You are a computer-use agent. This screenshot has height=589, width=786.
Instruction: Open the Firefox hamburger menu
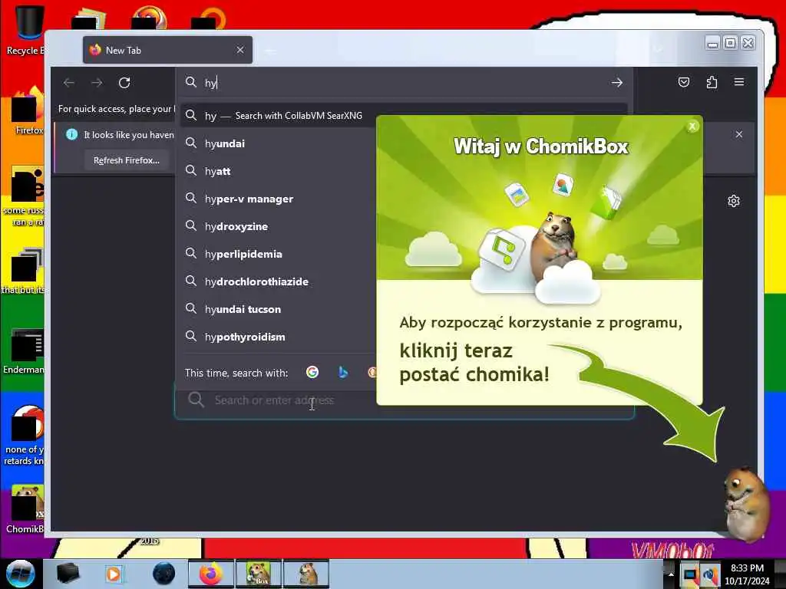click(x=739, y=82)
